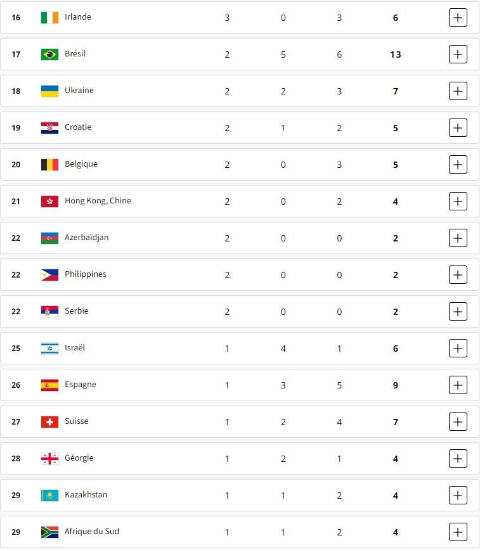Viewport: 480px width, 550px height.
Task: Click the South Africa flag icon
Action: pyautogui.click(x=49, y=532)
